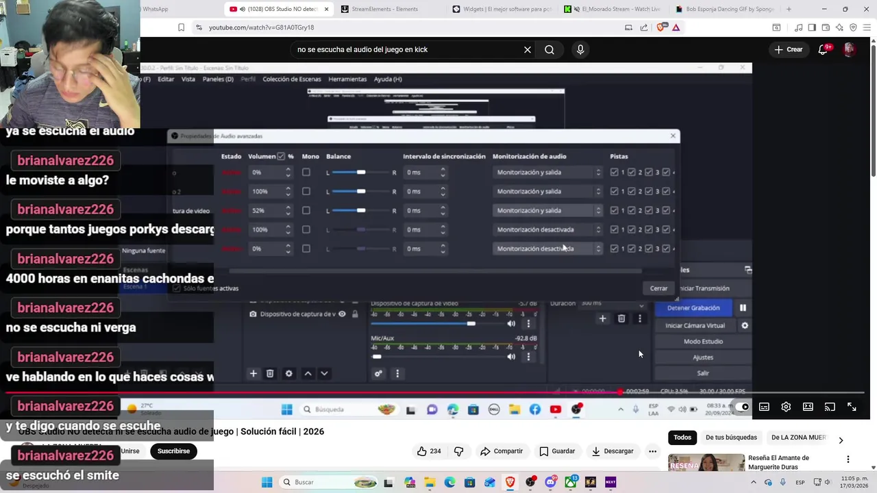Toggle the Volumen percent checkbox
The image size is (877, 493).
(x=281, y=156)
